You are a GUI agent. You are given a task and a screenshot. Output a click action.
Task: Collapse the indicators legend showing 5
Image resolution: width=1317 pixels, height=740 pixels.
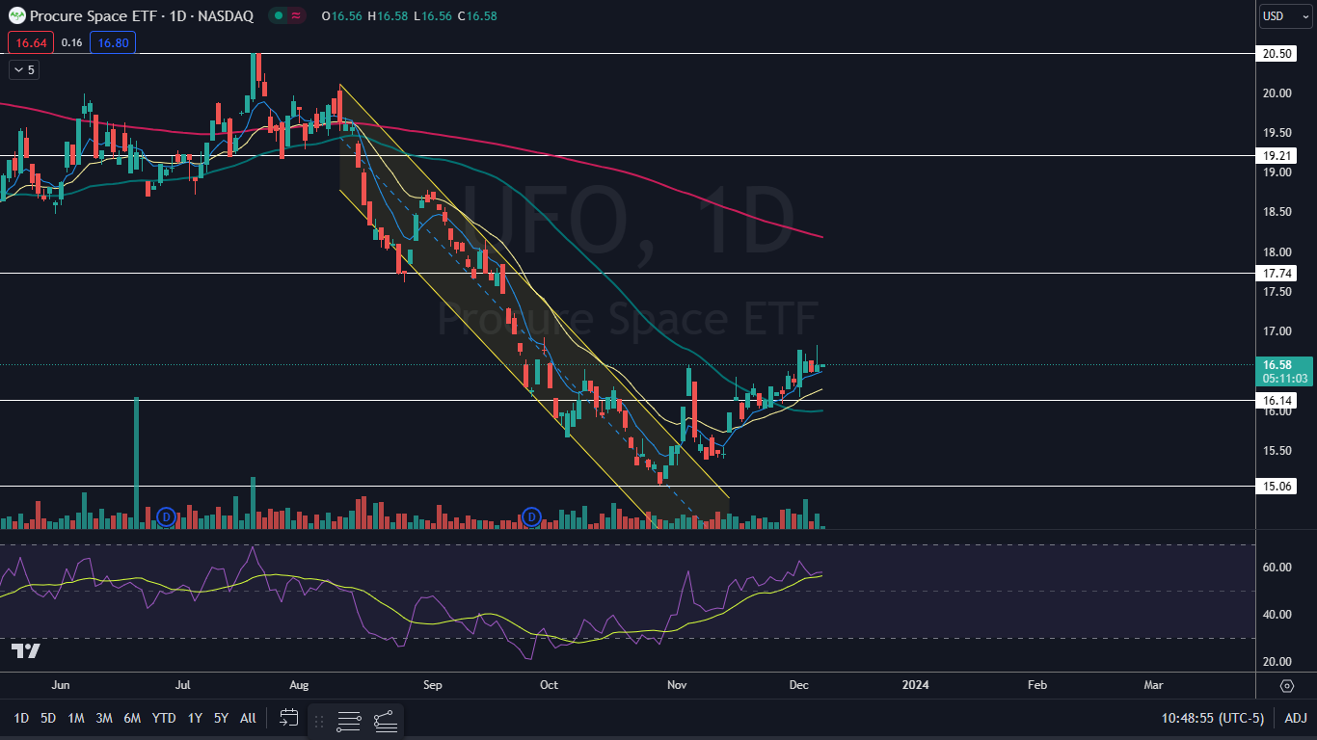pyautogui.click(x=23, y=69)
